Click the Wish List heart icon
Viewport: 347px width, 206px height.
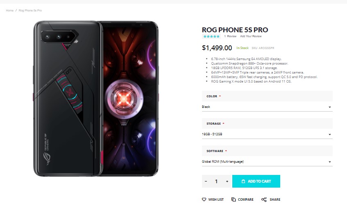point(204,199)
